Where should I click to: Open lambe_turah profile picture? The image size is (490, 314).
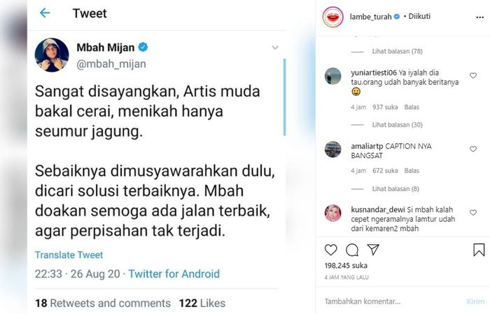(x=332, y=16)
